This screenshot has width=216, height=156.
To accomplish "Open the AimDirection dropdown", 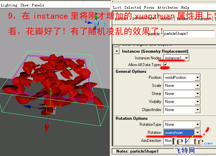I will coord(182,141).
